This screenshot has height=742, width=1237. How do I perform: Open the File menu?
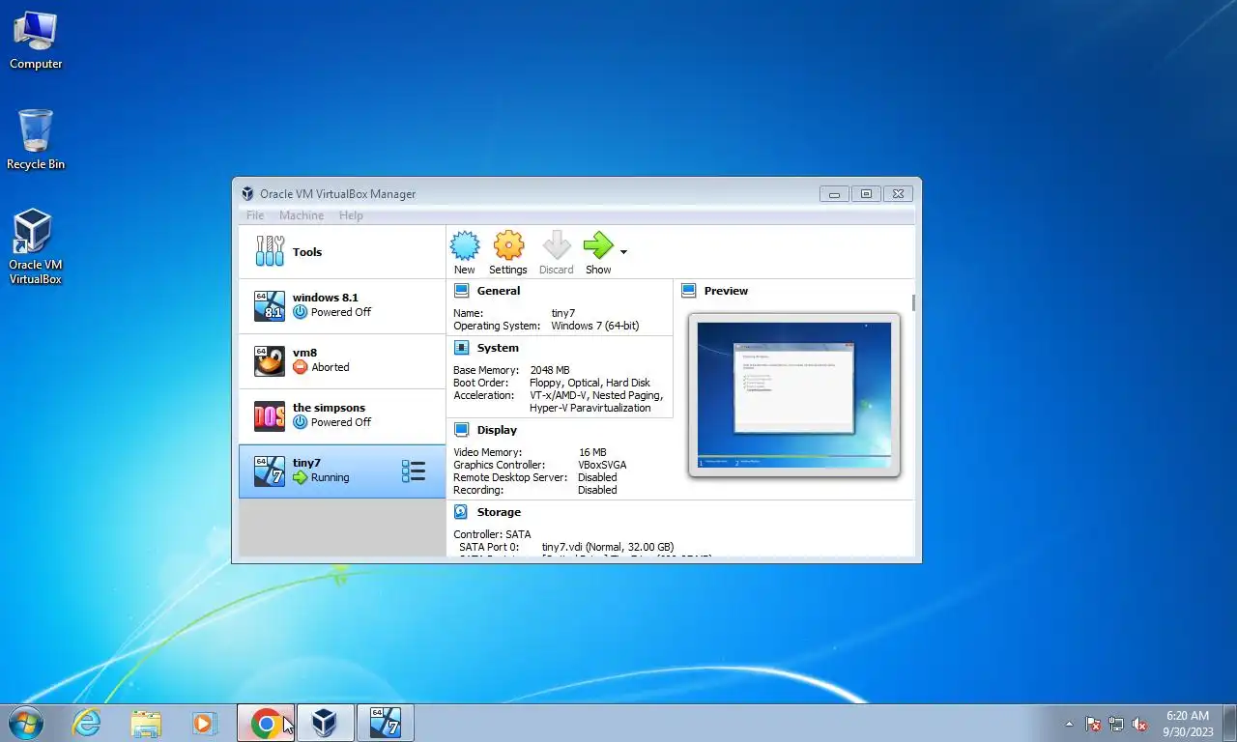(x=255, y=215)
